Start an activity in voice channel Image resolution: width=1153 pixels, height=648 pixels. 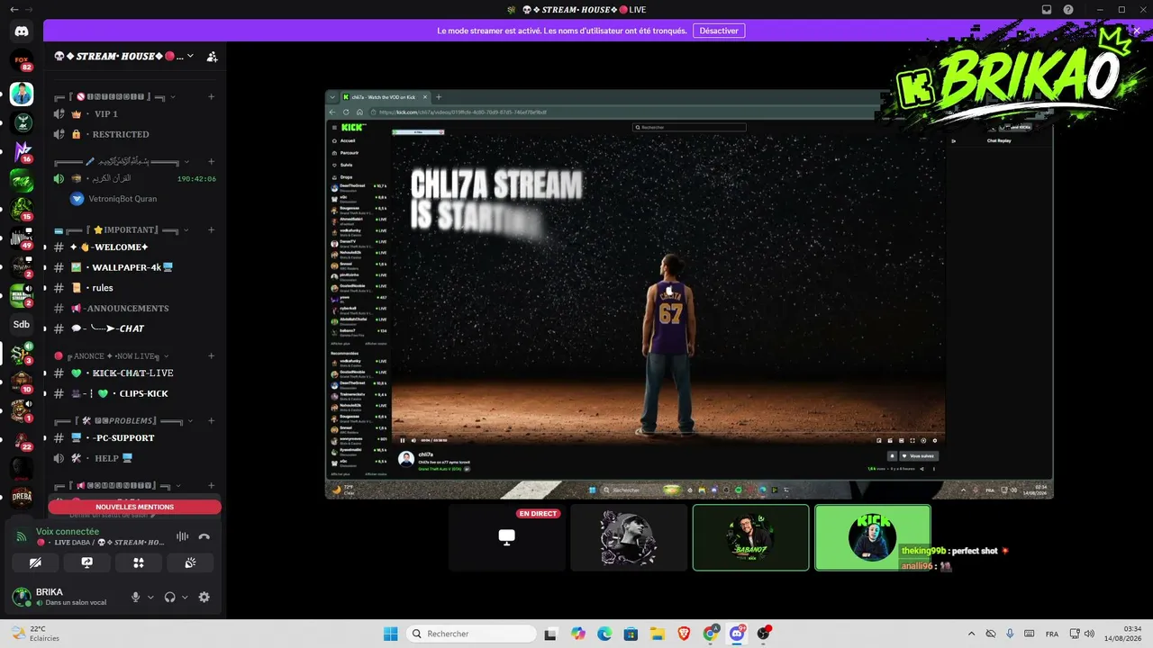pos(139,562)
